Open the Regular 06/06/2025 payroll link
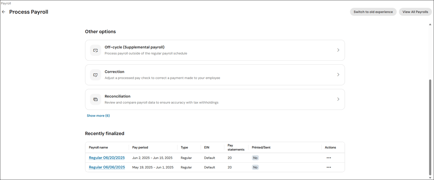The image size is (434, 180). click(x=107, y=168)
